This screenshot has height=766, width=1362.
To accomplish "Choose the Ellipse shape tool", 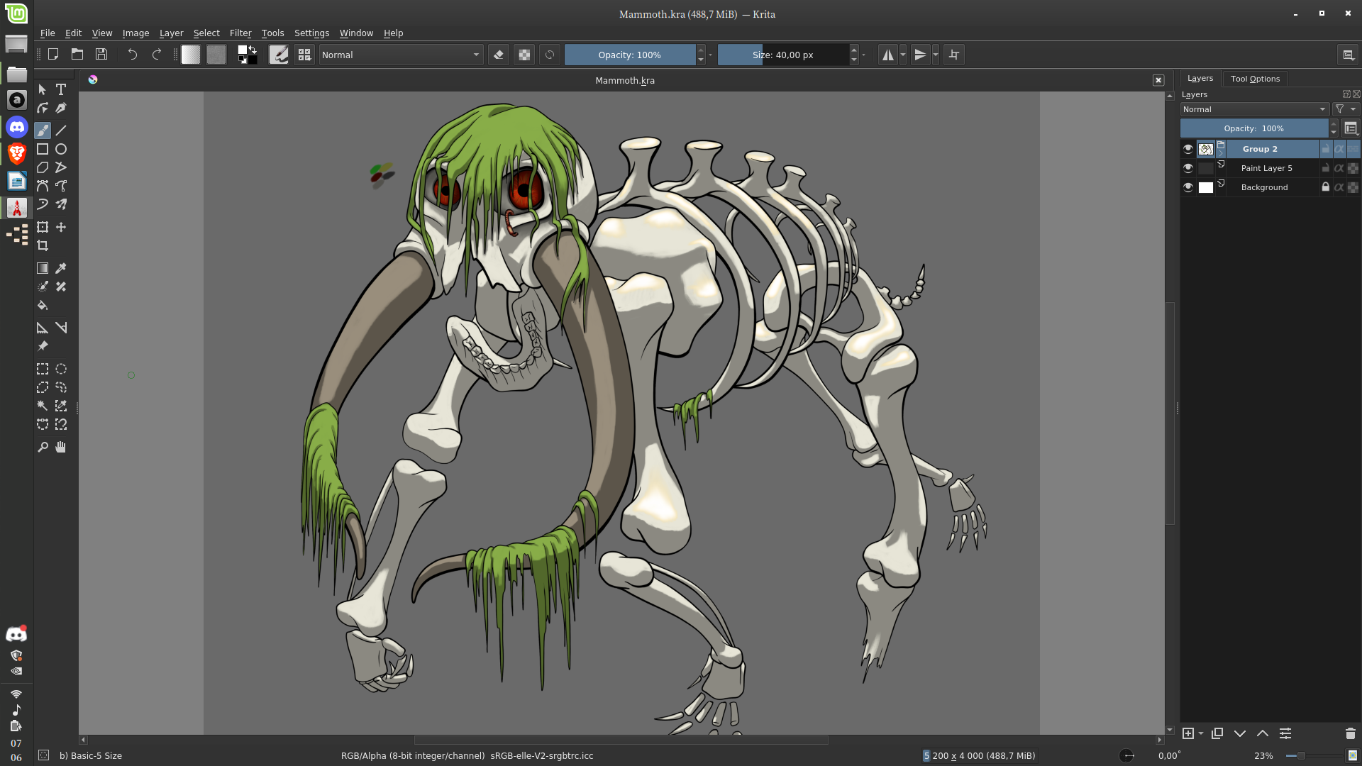I will coord(61,149).
